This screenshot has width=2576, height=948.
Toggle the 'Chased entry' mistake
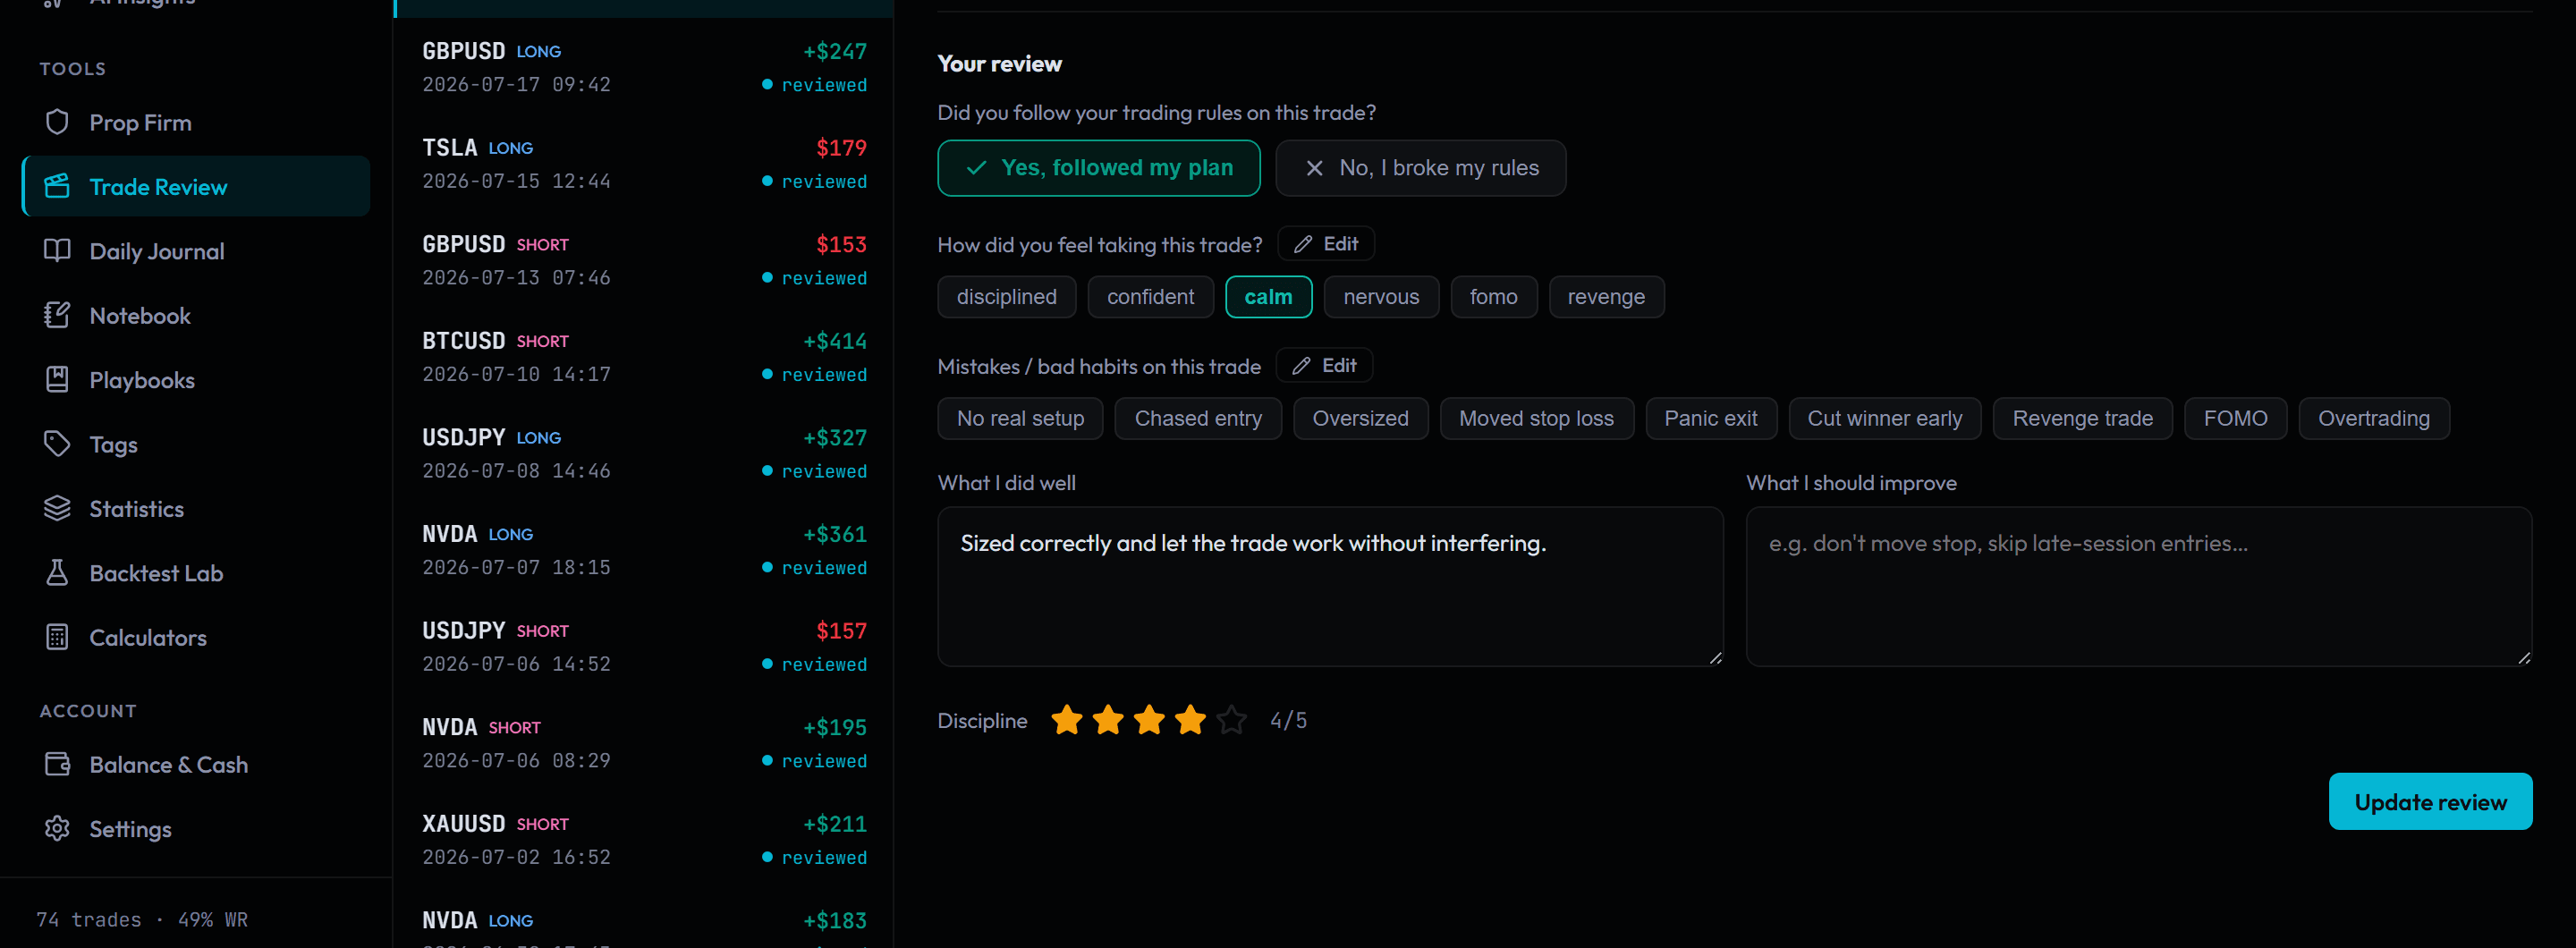point(1198,418)
